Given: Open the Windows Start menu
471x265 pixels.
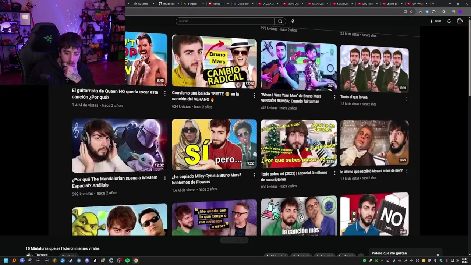Looking at the screenshot, I should click(x=6, y=261).
